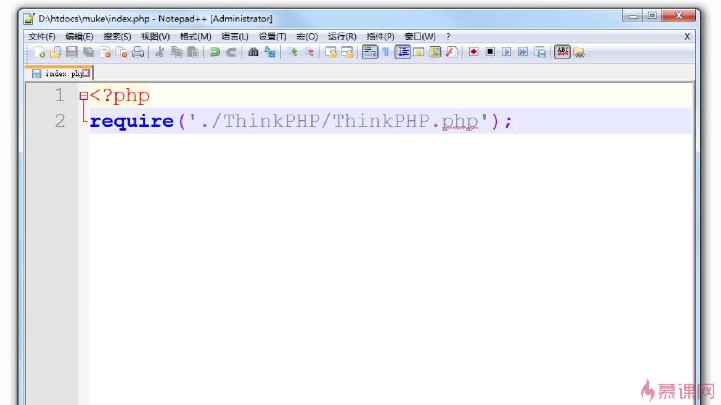The height and width of the screenshot is (405, 721).
Task: Click the Redo arrow toolbar icon
Action: coord(232,52)
